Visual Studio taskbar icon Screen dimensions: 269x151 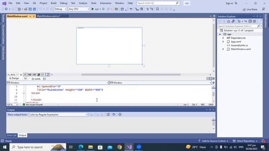(x=129, y=147)
